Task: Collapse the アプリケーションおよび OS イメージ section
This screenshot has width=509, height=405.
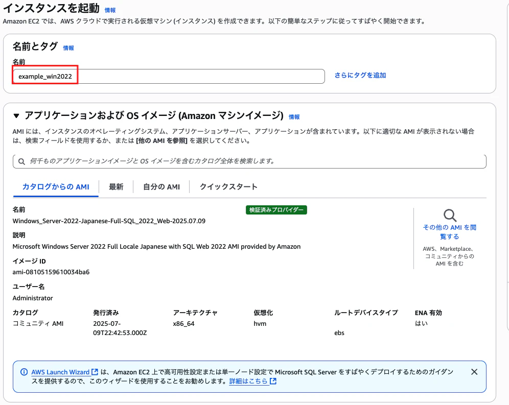Action: click(16, 115)
